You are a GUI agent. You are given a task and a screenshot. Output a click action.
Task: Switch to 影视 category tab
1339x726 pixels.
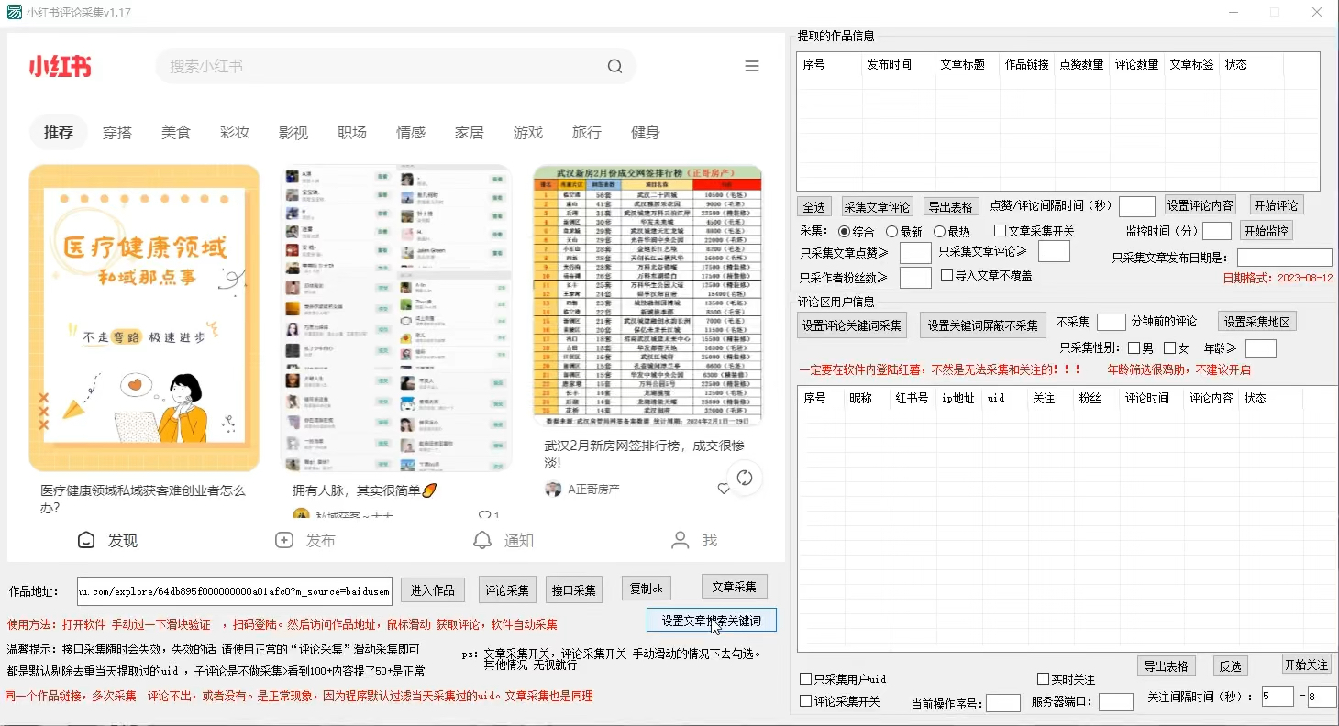click(x=293, y=132)
